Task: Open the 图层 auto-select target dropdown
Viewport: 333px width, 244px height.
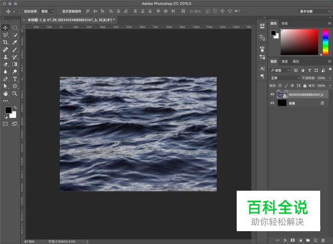Action: pos(47,11)
